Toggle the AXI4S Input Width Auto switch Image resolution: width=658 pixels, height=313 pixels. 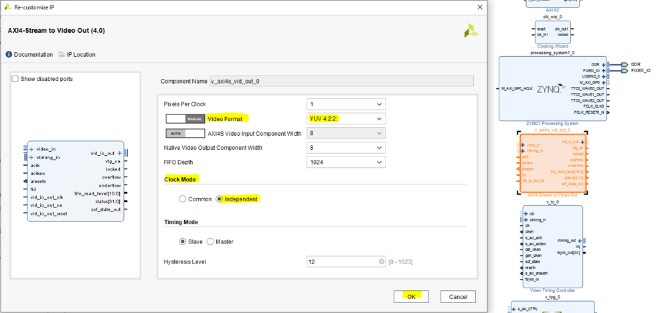185,134
